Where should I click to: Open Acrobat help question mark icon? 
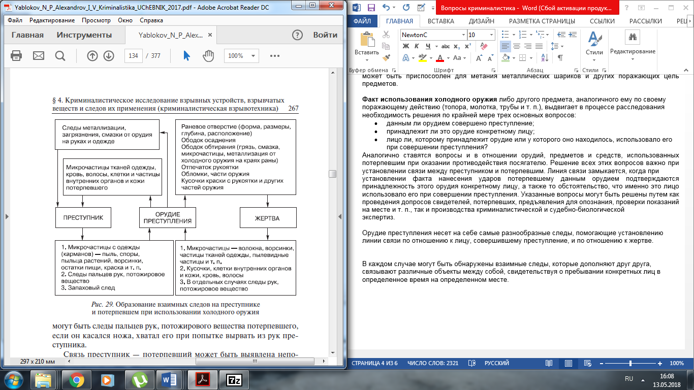(298, 35)
